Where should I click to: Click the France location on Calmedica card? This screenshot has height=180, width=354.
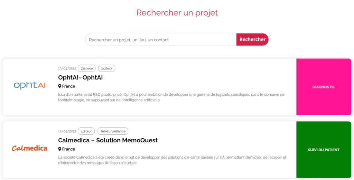pos(69,149)
